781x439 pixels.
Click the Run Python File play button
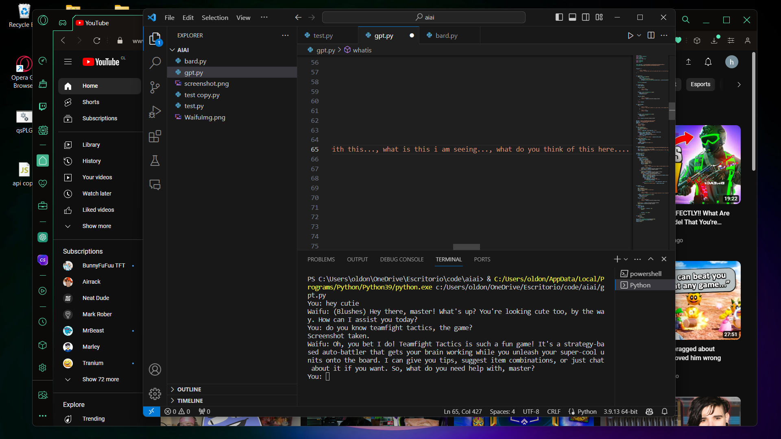pos(630,36)
